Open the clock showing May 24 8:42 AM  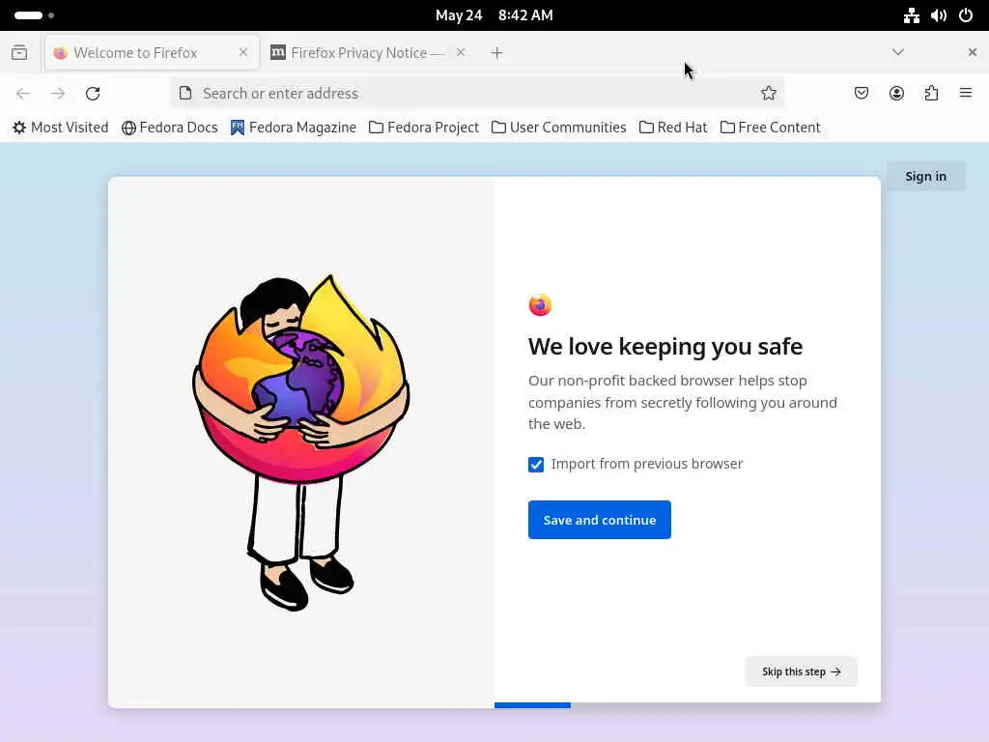[494, 15]
